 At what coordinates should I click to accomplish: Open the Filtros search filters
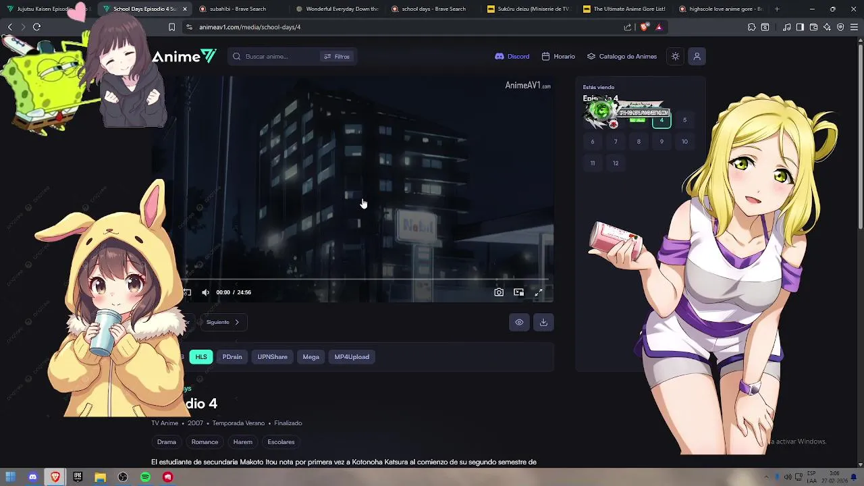pos(337,57)
